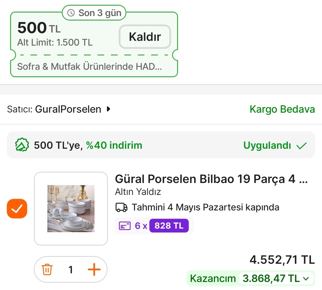Tap the 500 TL'ye %40 indirim banner
The image size is (322, 290).
[x=88, y=145]
